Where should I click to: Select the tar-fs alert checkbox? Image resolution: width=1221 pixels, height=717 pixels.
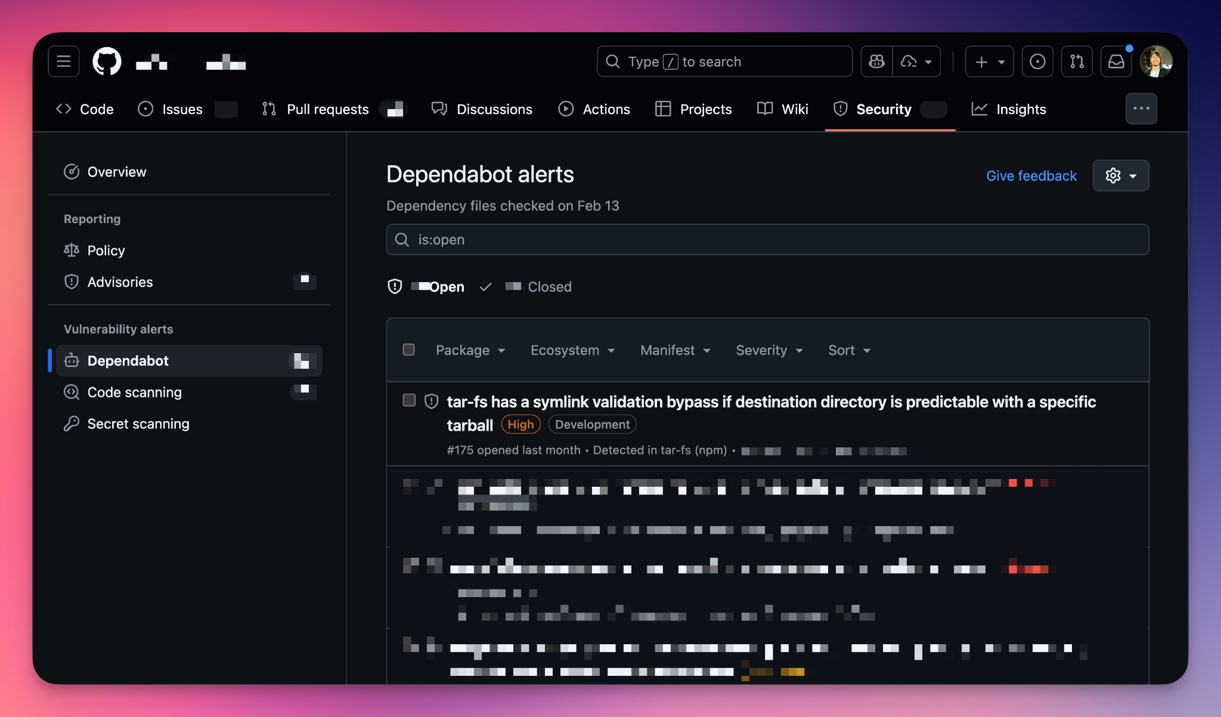(409, 400)
